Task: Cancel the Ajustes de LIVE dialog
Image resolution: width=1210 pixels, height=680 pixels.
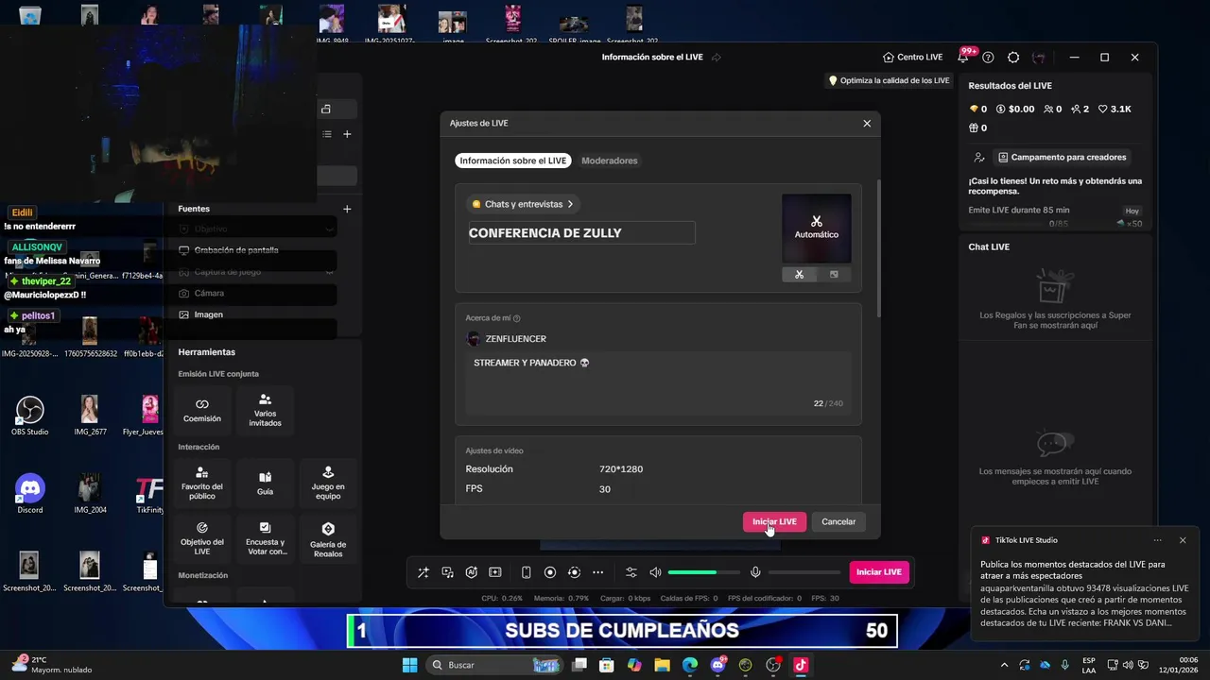Action: [x=838, y=521]
